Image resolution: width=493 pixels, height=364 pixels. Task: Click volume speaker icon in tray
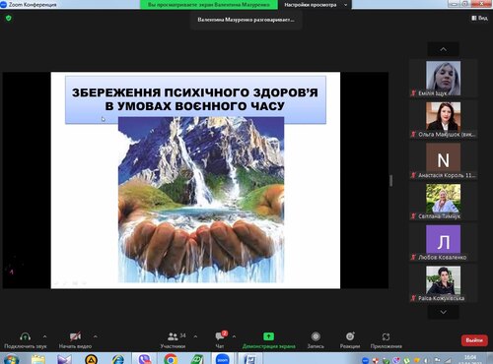coord(427,361)
